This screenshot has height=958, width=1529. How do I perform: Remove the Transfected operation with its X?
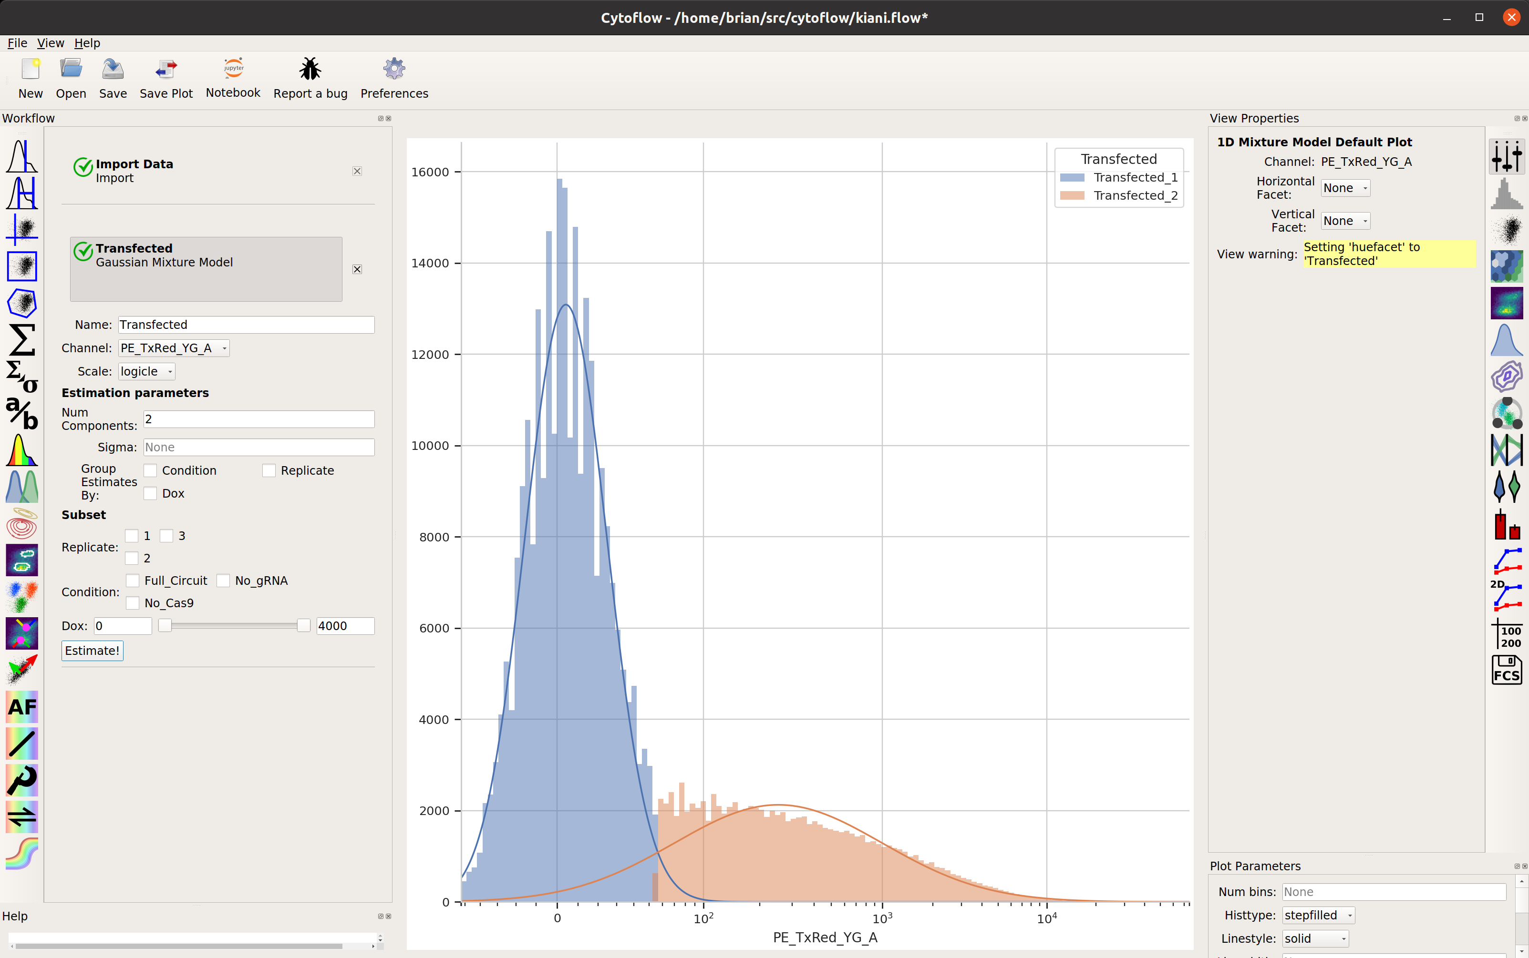358,269
